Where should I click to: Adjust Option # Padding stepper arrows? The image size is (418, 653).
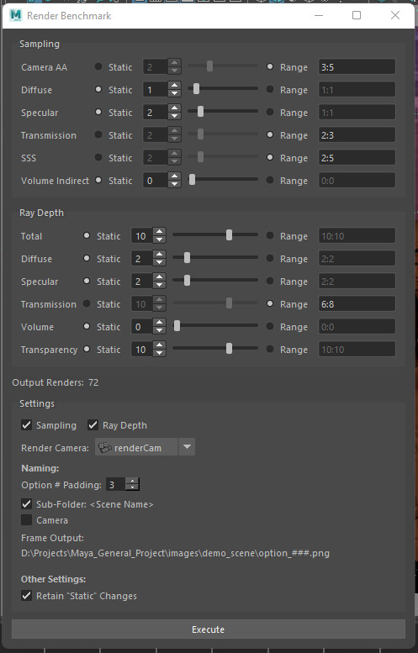point(133,484)
